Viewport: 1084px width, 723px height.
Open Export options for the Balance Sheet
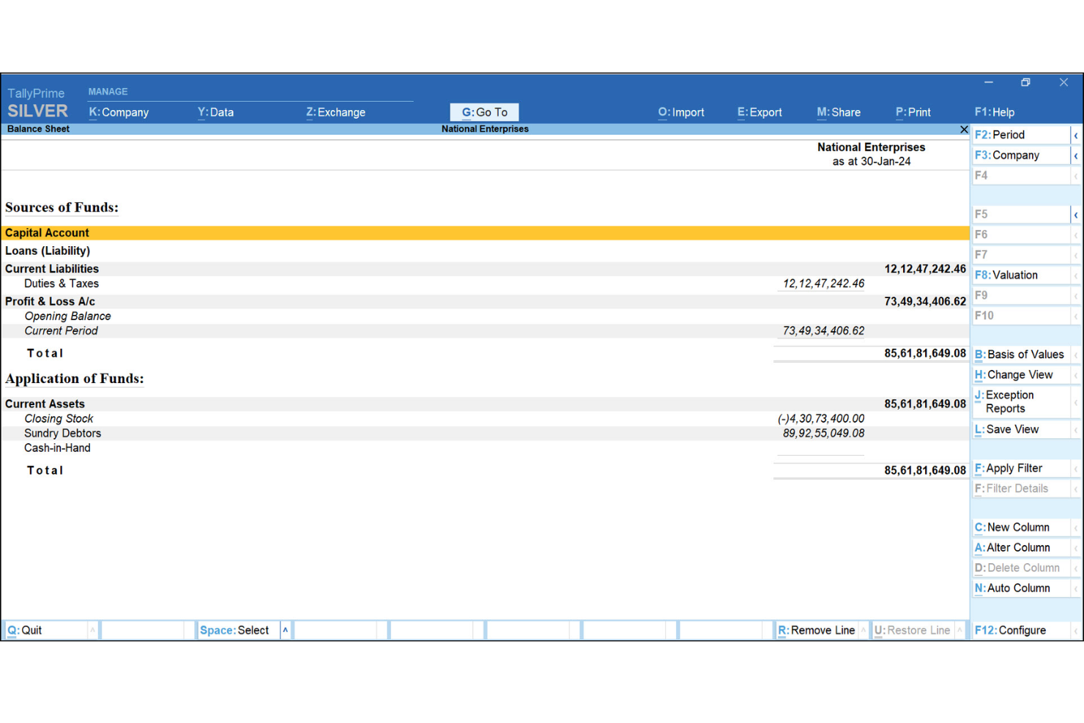[760, 112]
